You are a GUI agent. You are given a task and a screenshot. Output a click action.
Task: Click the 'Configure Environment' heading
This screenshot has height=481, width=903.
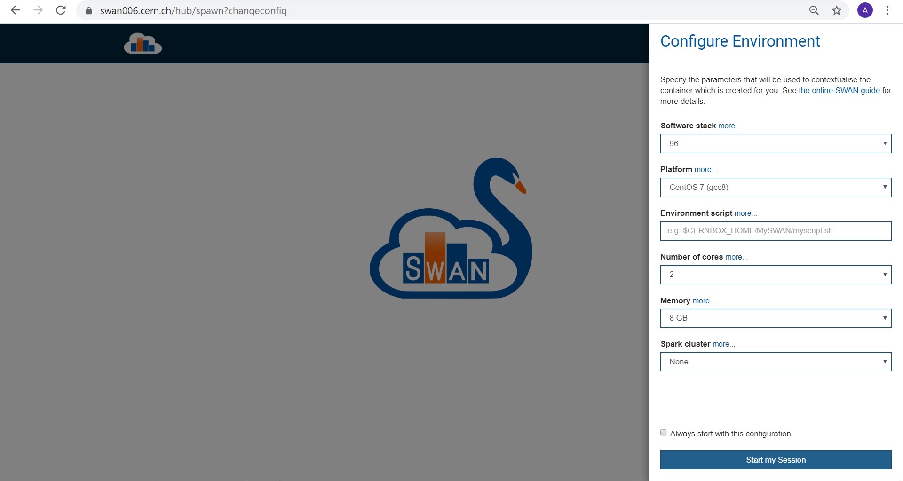coord(740,41)
